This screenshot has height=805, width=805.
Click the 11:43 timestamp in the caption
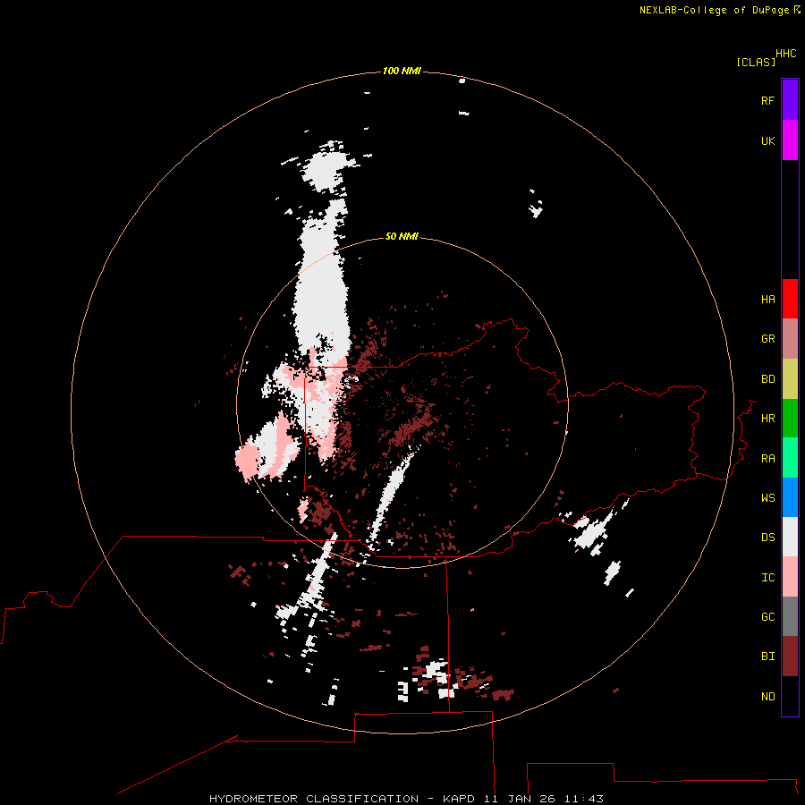point(584,799)
